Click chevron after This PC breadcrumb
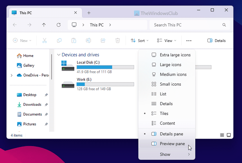 tap(110, 25)
